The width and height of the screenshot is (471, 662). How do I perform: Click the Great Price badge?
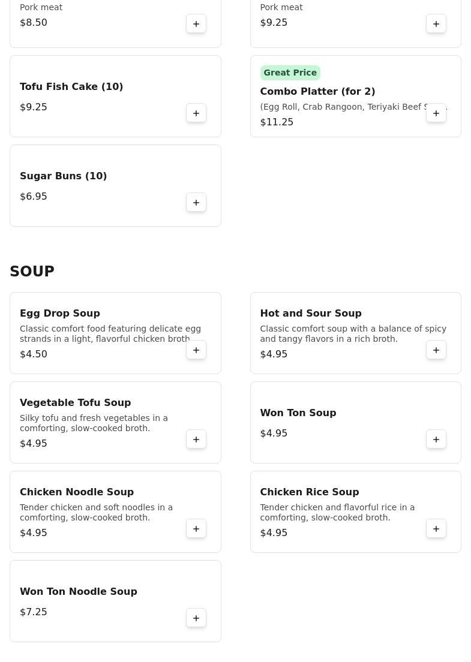[x=290, y=73]
